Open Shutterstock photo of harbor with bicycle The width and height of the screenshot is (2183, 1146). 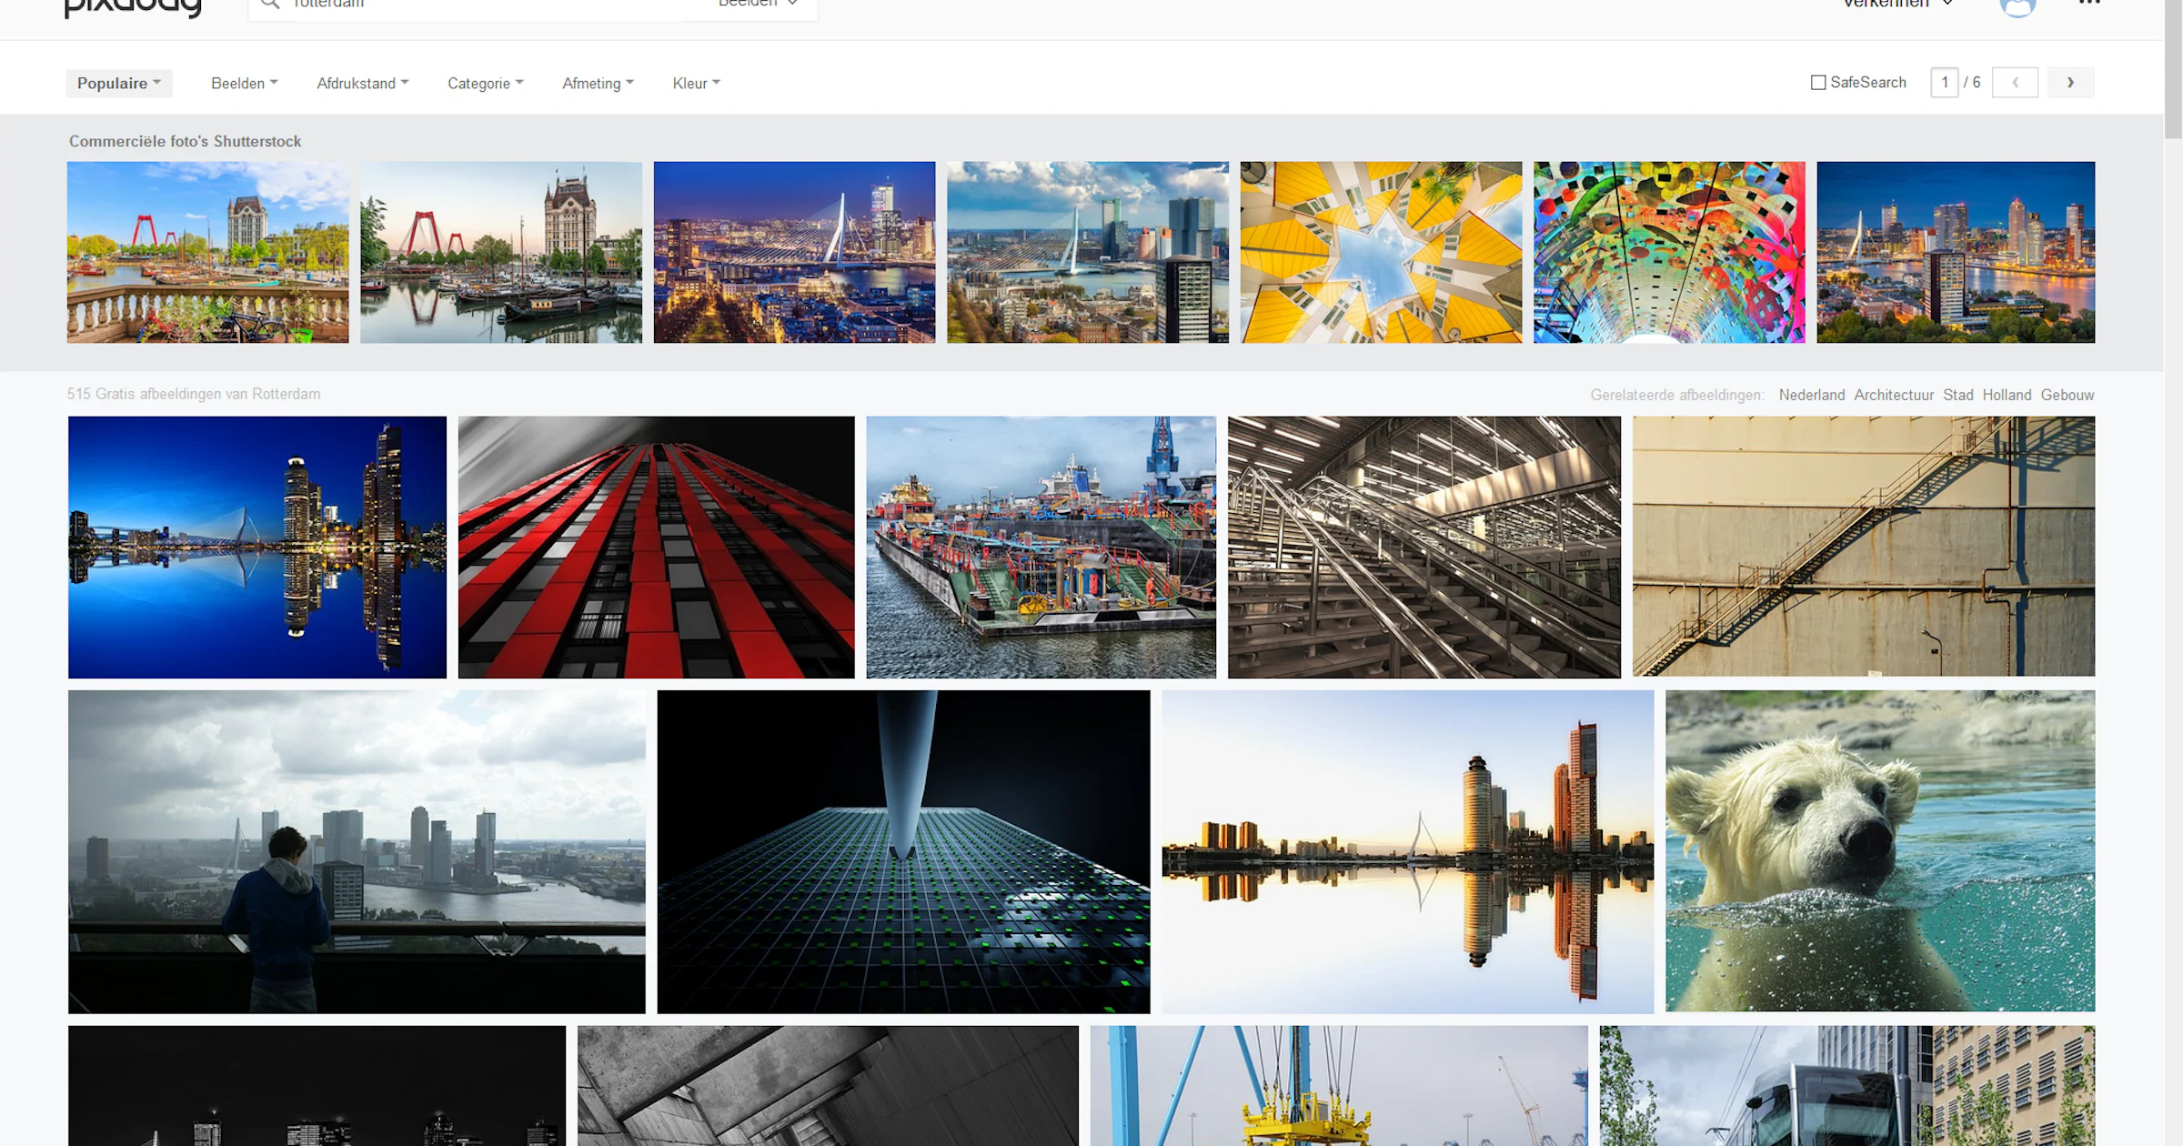pos(207,252)
